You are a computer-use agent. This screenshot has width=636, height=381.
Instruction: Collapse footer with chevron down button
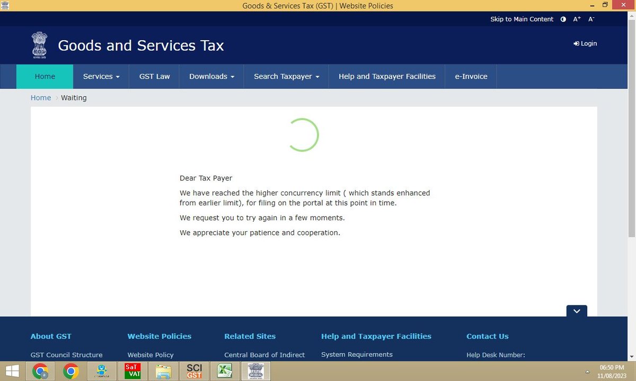click(577, 311)
